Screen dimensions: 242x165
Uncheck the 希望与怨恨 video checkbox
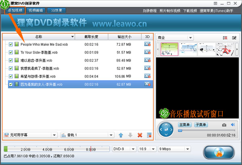(x=10, y=76)
